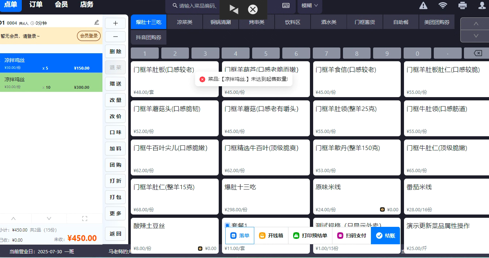Click the minus quantity button

(116, 37)
